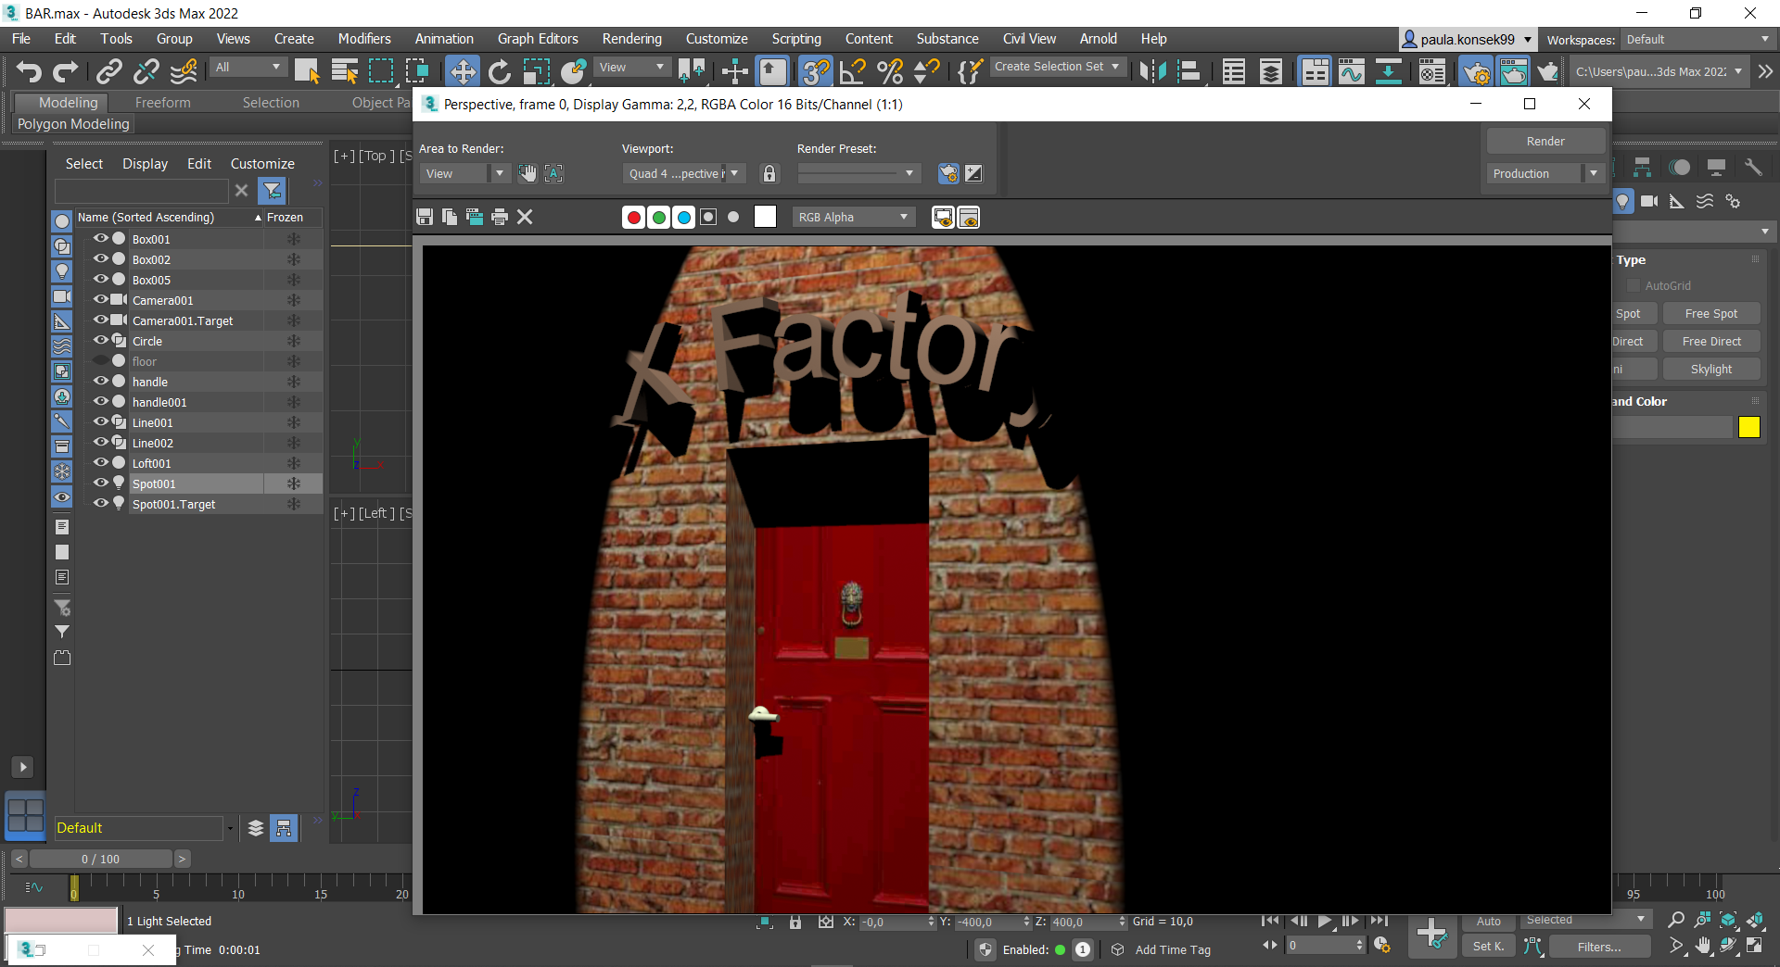
Task: Toggle the 3D Snaps icon
Action: pyautogui.click(x=816, y=71)
